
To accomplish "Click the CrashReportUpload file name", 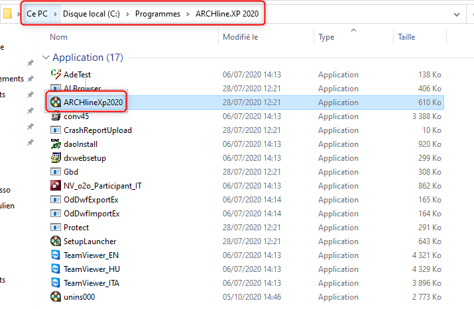I will (97, 130).
